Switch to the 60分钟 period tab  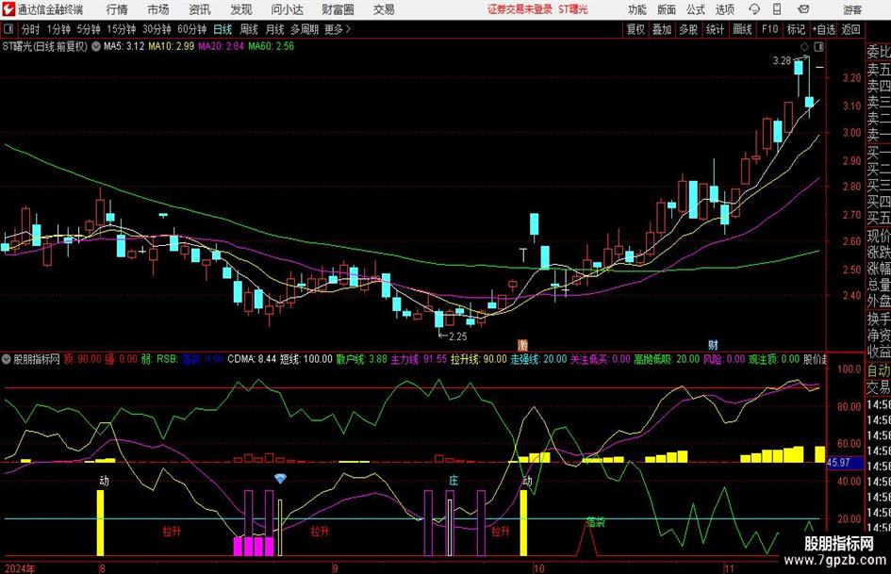[x=191, y=29]
